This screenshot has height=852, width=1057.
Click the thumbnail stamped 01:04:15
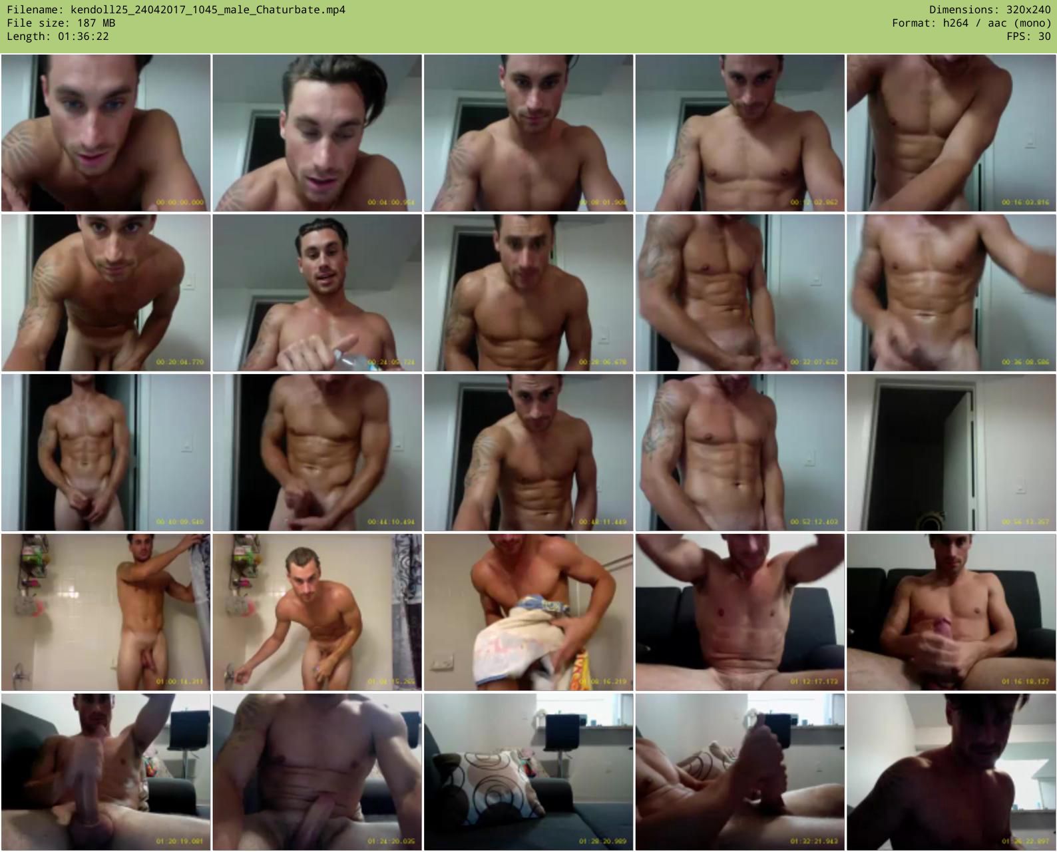tap(317, 612)
